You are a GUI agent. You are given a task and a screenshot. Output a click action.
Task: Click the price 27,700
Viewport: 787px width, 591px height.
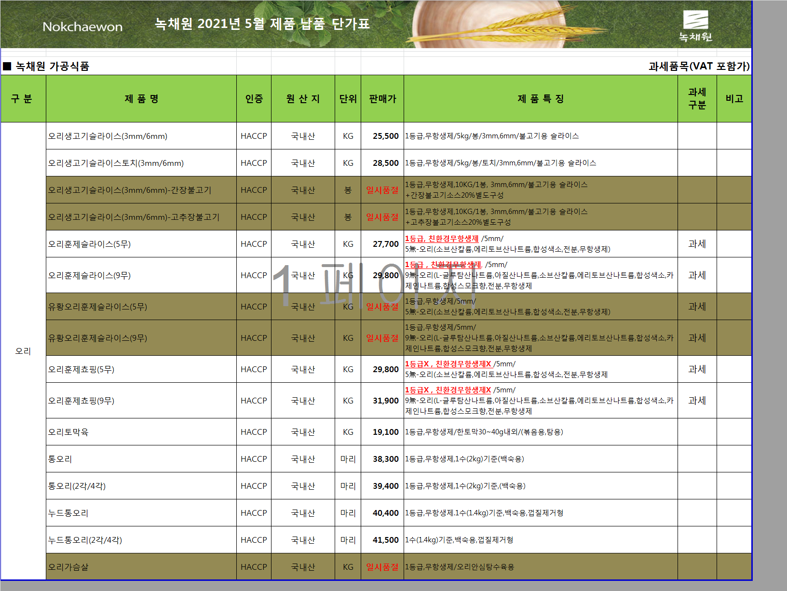coord(386,244)
